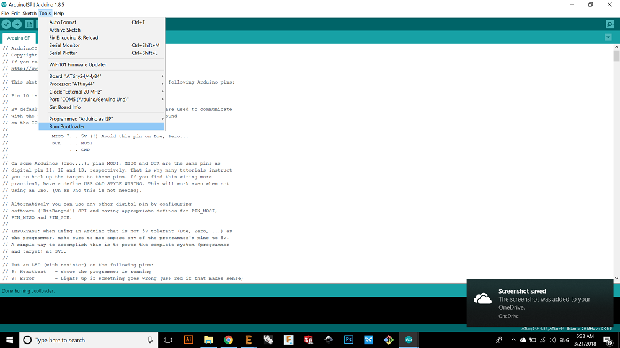The height and width of the screenshot is (348, 620).
Task: Launch Adobe Illustrator from taskbar
Action: coord(188,340)
